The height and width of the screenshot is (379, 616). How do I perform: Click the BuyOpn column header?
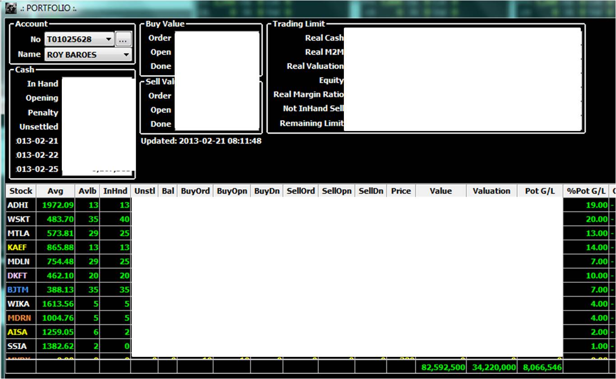[x=232, y=191]
